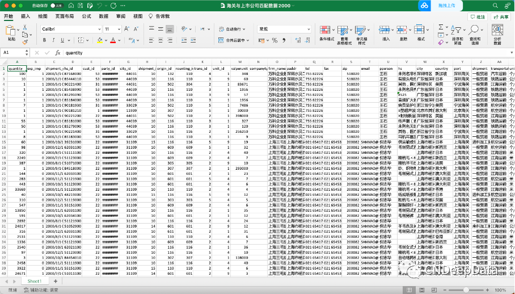Toggle center text horizontally
The image size is (515, 294).
pyautogui.click(x=161, y=40)
